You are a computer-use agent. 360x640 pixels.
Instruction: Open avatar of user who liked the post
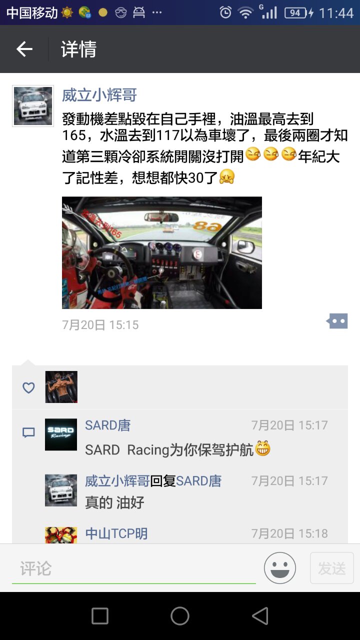pos(61,387)
